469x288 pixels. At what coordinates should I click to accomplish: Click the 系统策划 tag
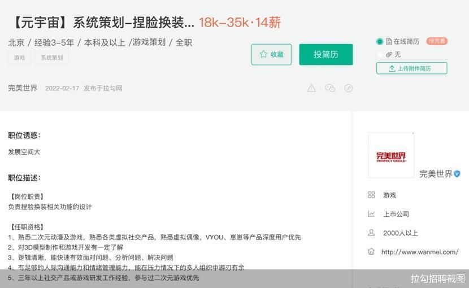tap(52, 58)
